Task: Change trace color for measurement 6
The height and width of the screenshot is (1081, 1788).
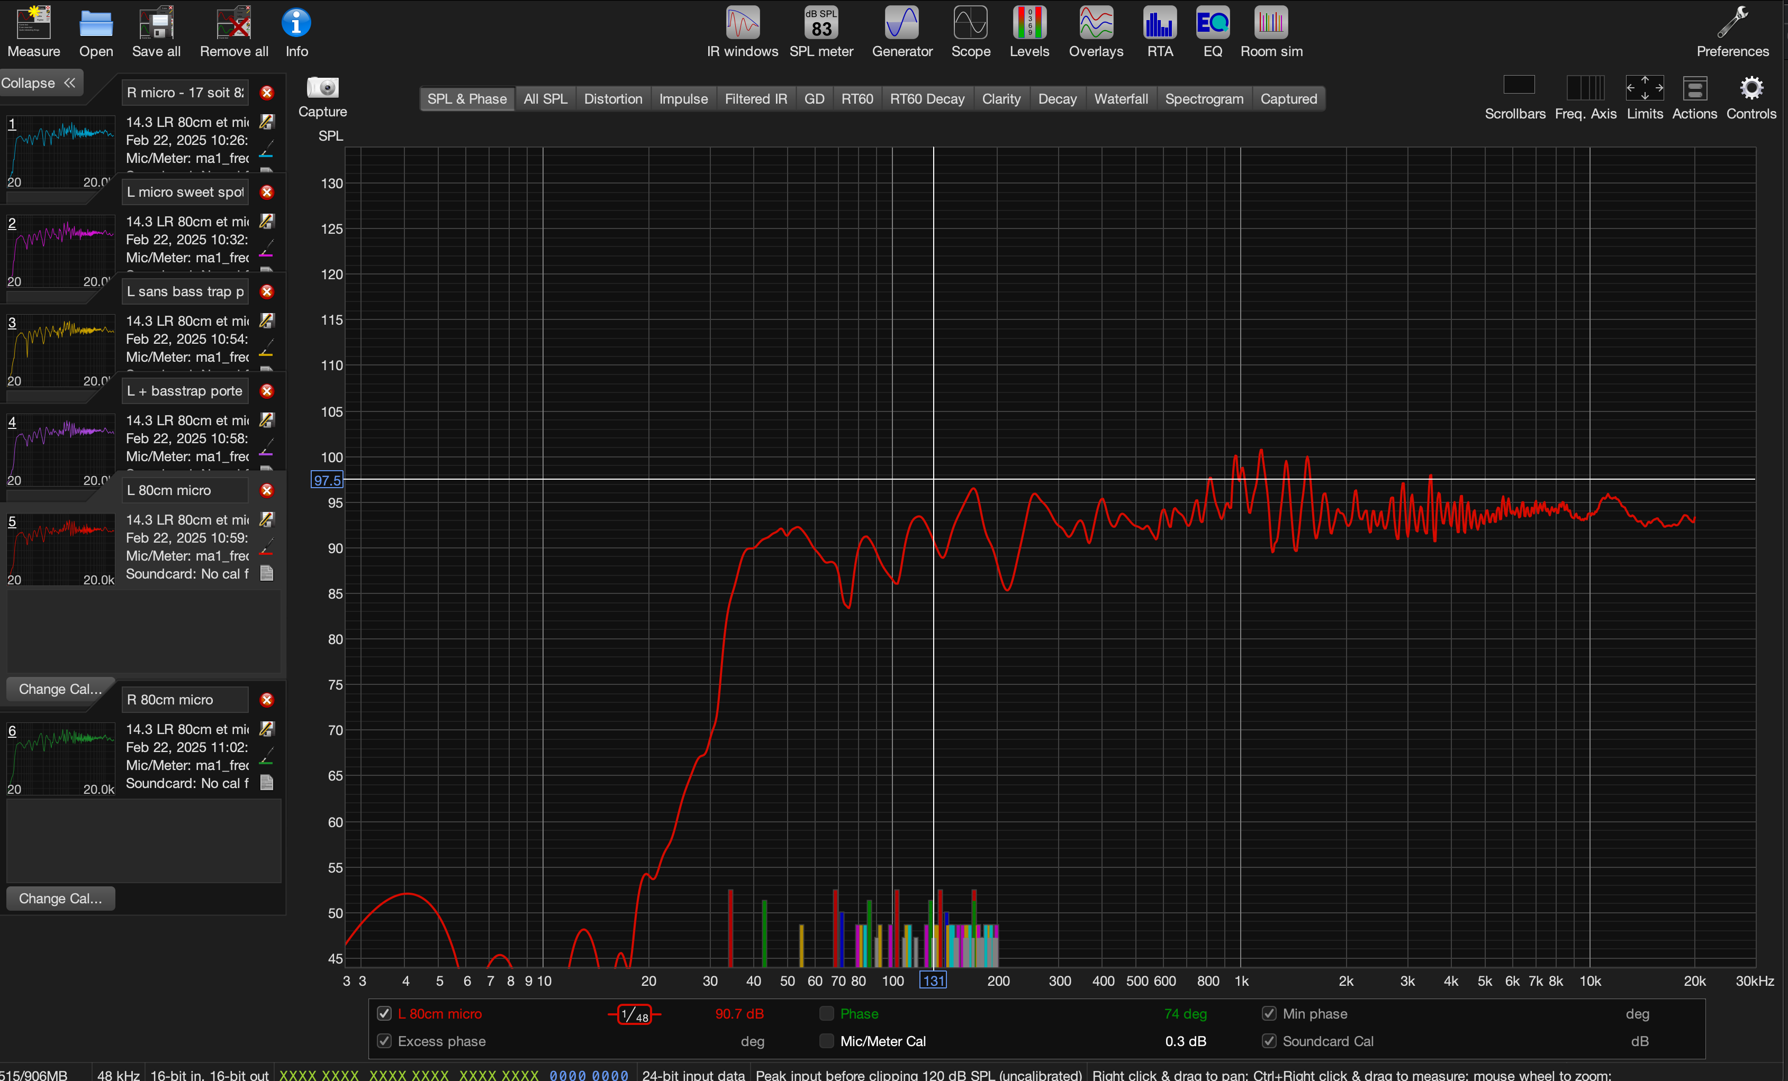Action: pyautogui.click(x=266, y=757)
